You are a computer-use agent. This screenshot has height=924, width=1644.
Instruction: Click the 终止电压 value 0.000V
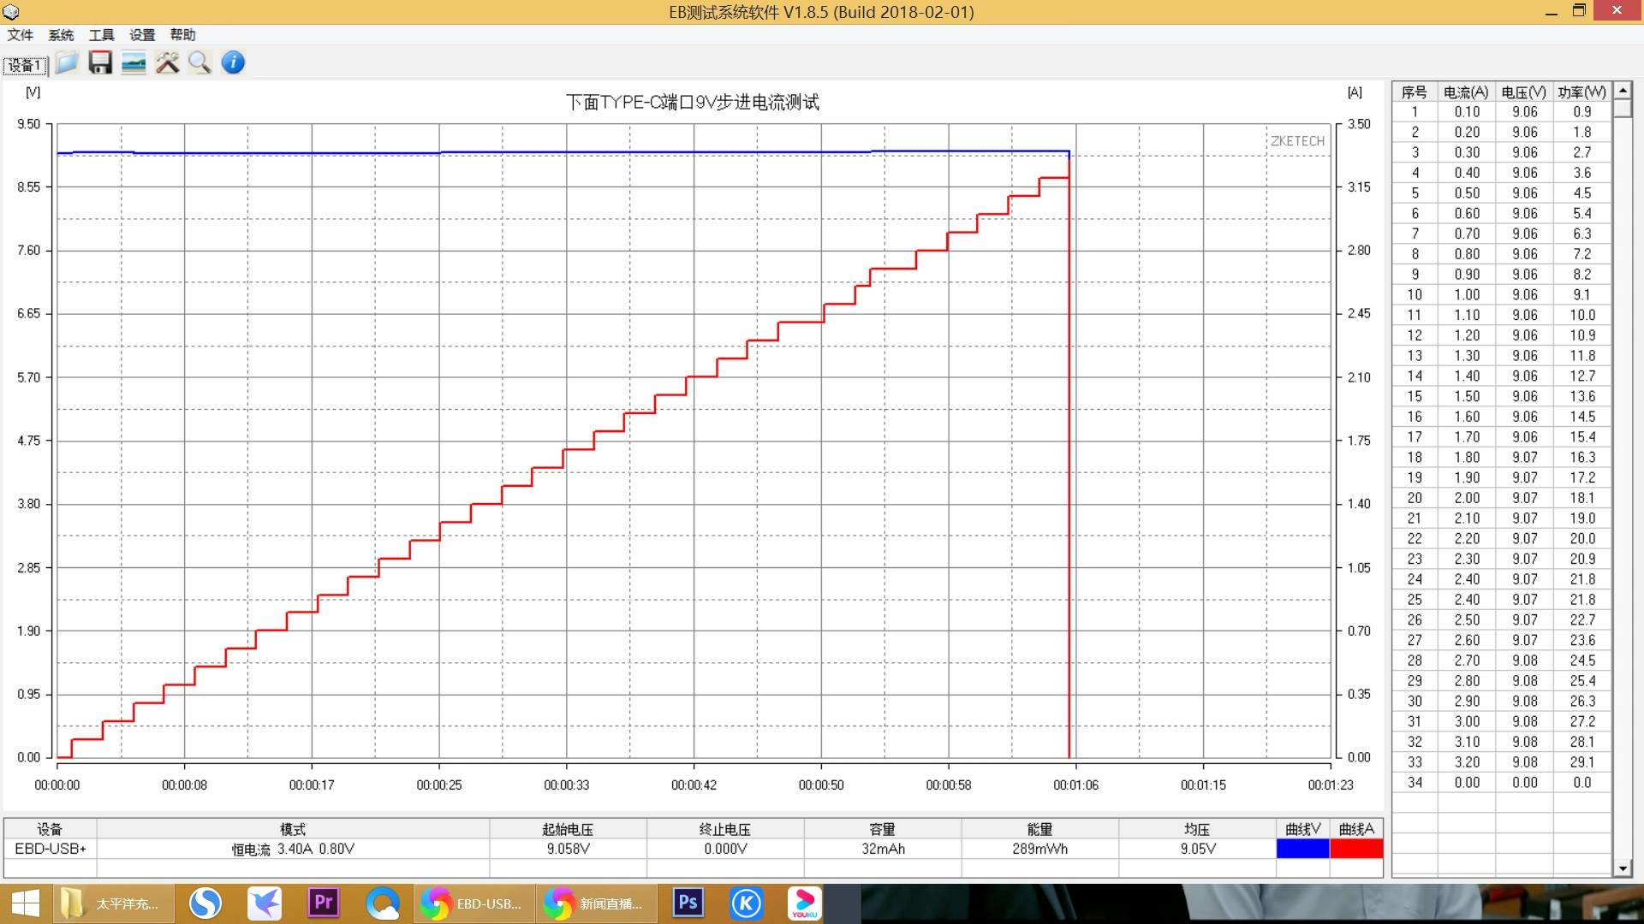(725, 849)
